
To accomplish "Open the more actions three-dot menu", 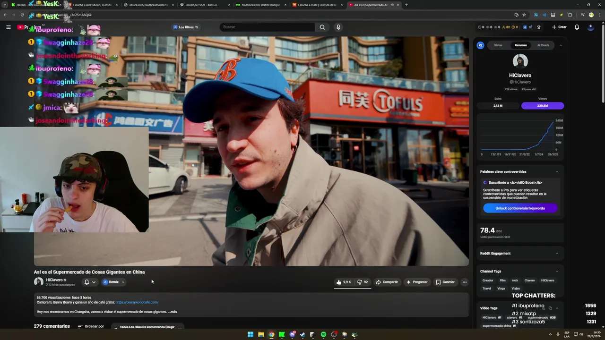I will [x=464, y=282].
